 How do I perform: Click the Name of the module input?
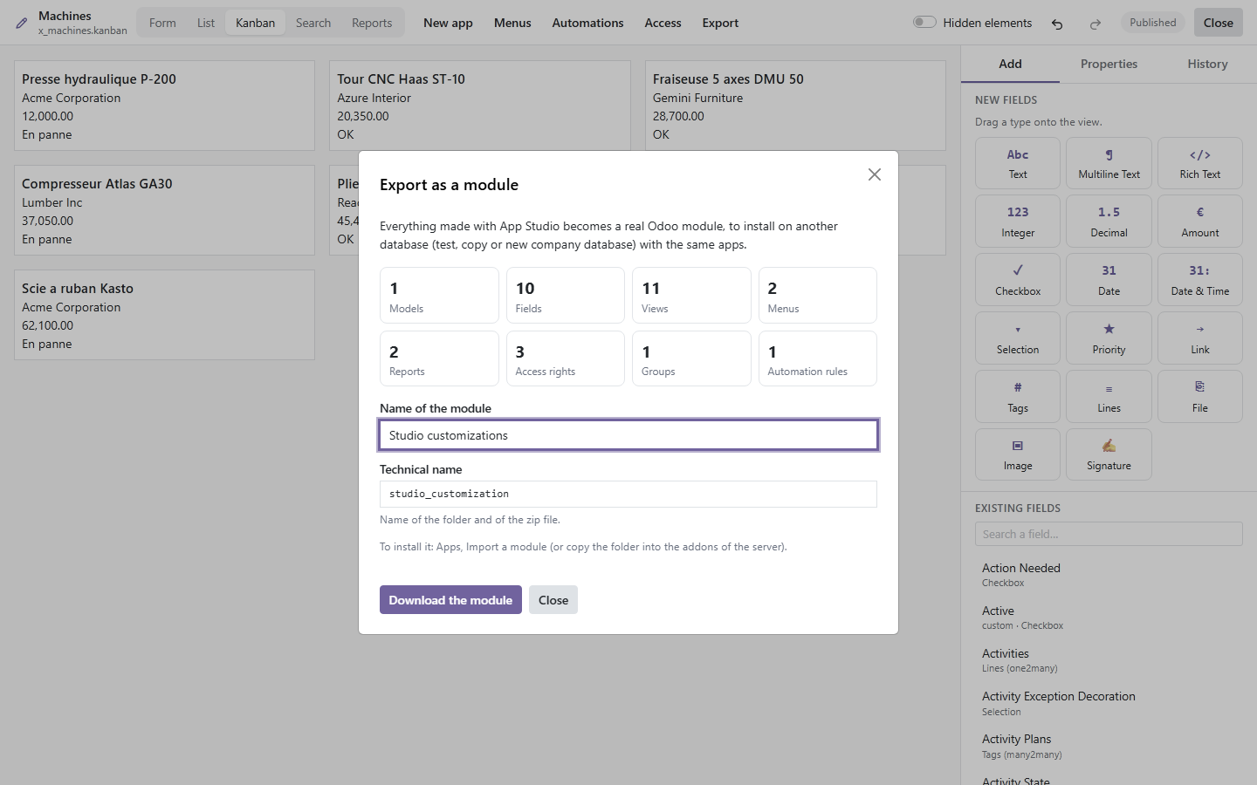pyautogui.click(x=628, y=435)
